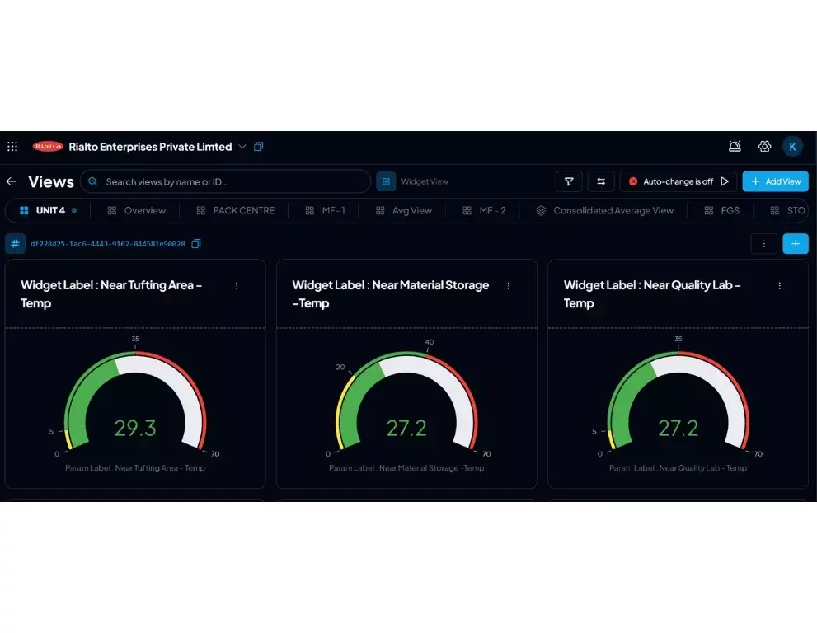Click the active dot indicator on UNIT 4 tab
The image size is (817, 633).
coord(76,210)
